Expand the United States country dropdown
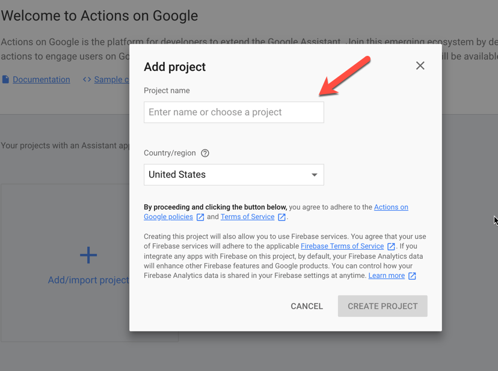The height and width of the screenshot is (371, 498). pos(234,175)
